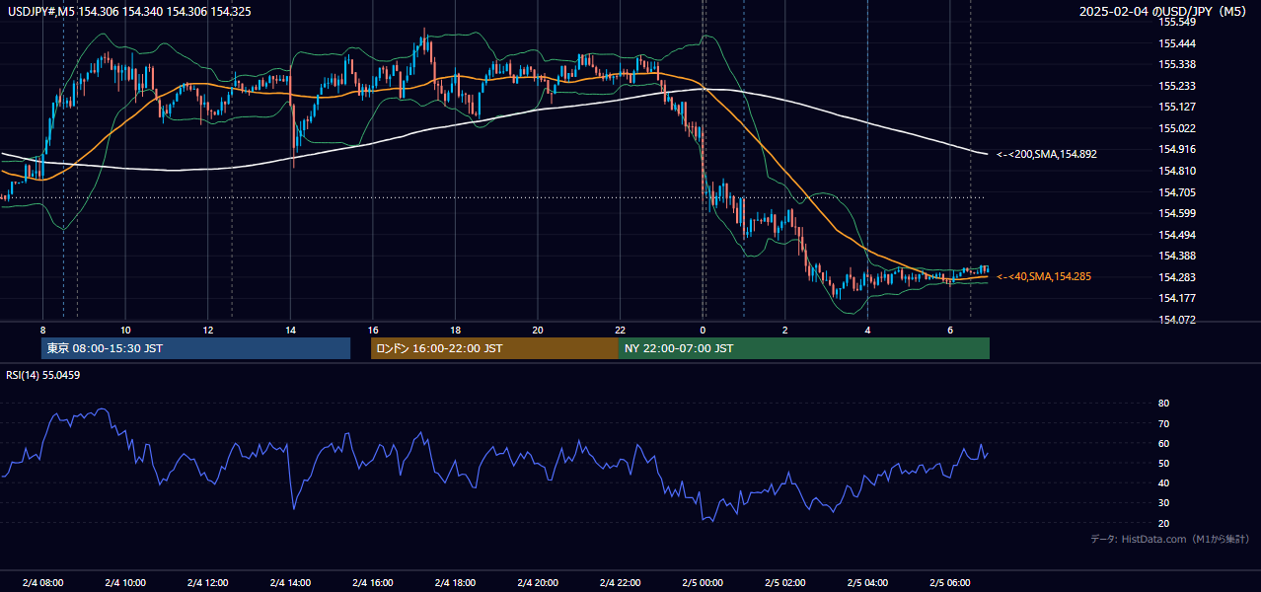
Task: Click hour label 10 under the price chart
Action: tap(125, 330)
